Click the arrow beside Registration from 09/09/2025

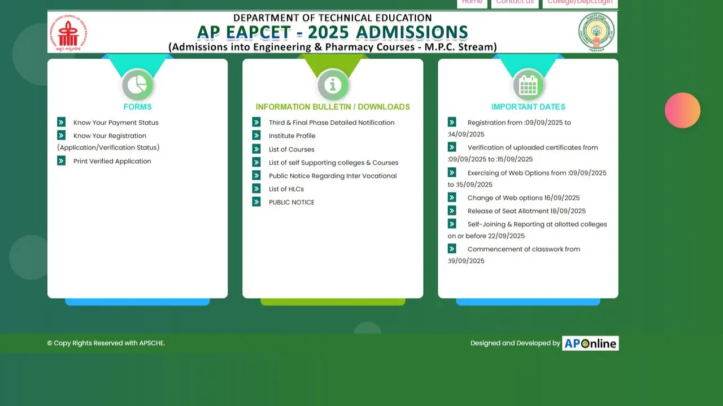452,121
